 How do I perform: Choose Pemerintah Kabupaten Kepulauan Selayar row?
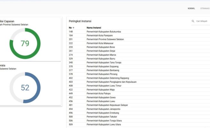click(107, 105)
